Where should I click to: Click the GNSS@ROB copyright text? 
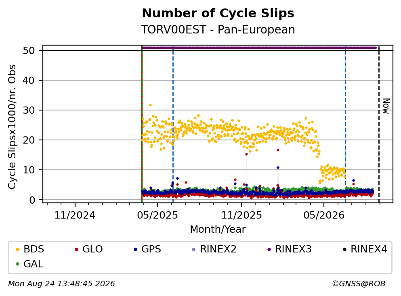(x=359, y=284)
